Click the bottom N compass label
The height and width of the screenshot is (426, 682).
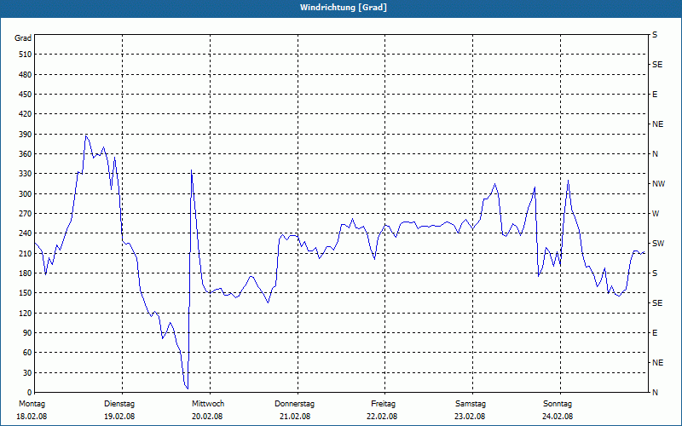pos(656,393)
